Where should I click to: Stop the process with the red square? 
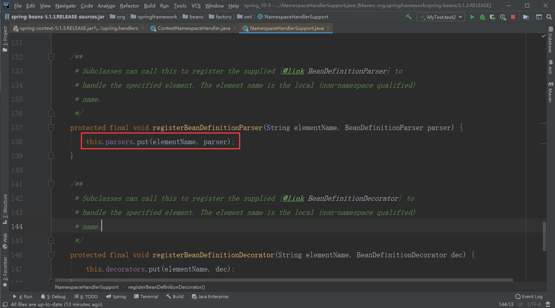click(513, 17)
